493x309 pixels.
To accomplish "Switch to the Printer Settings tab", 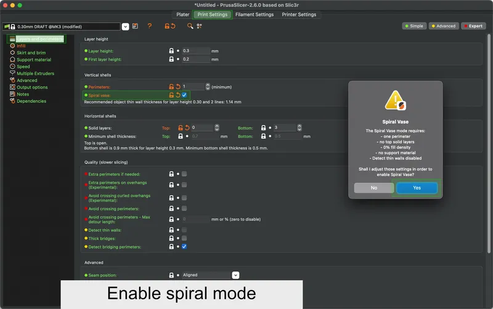I will click(x=299, y=14).
